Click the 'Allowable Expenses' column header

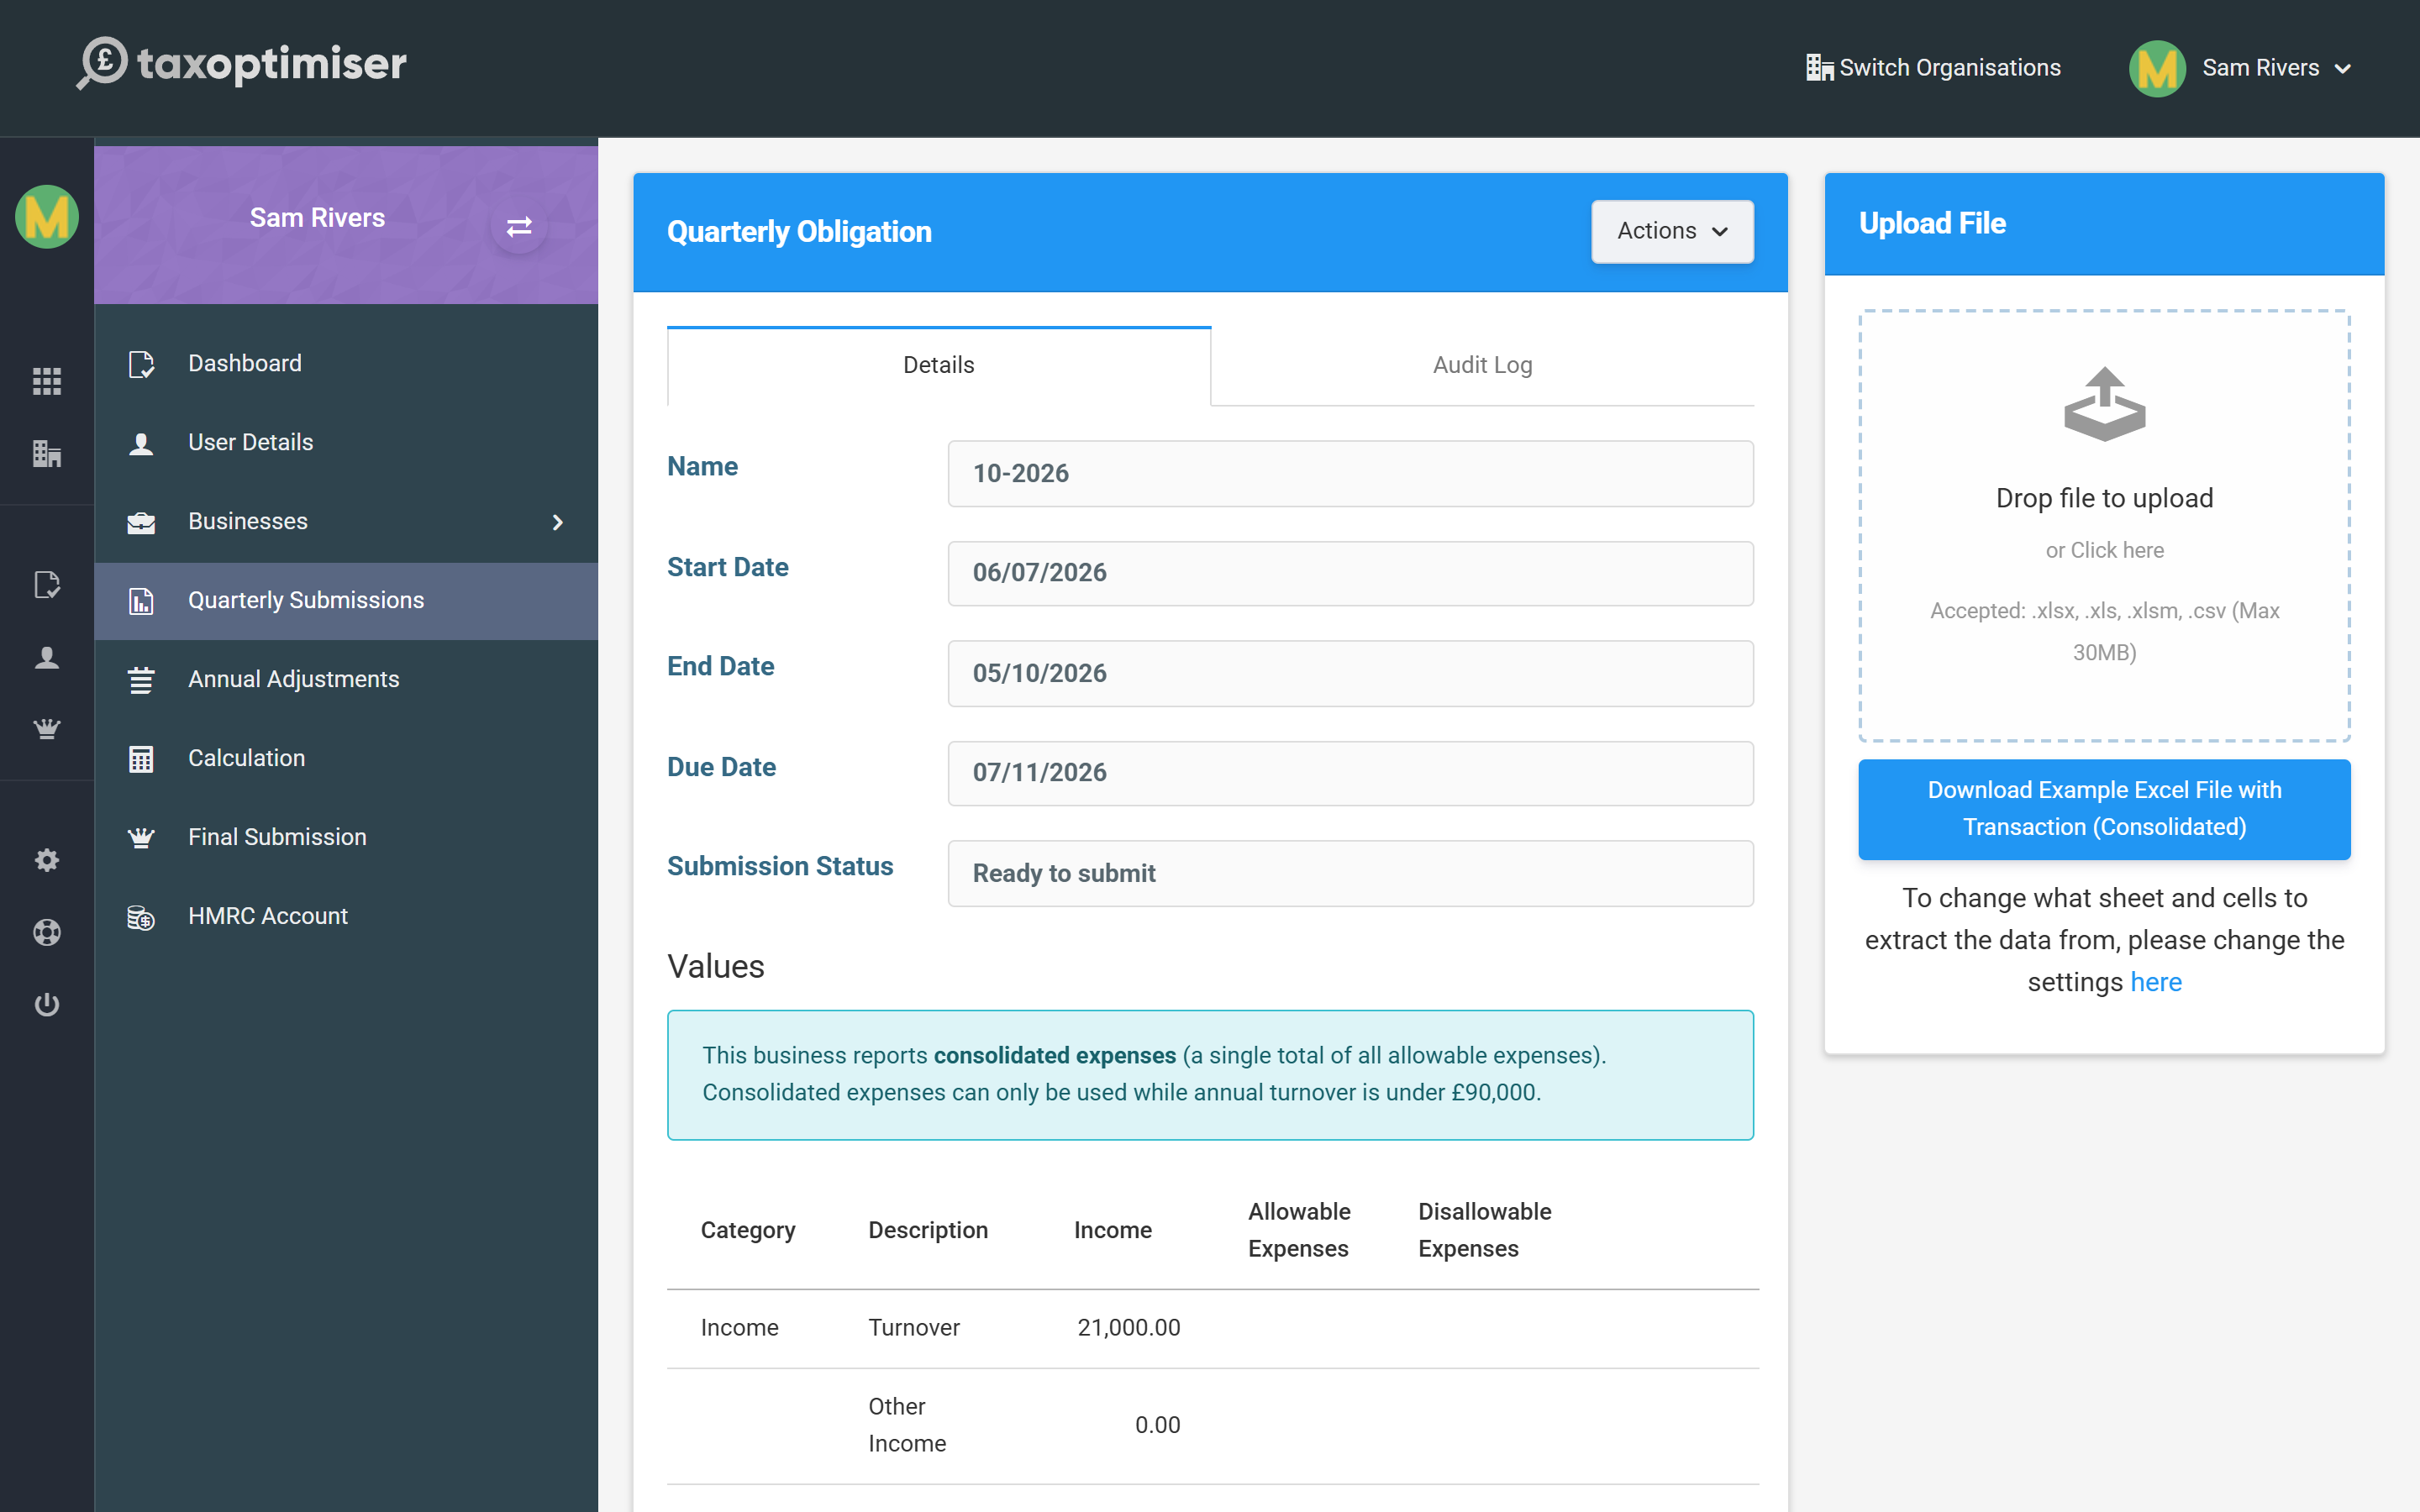[x=1299, y=1230]
